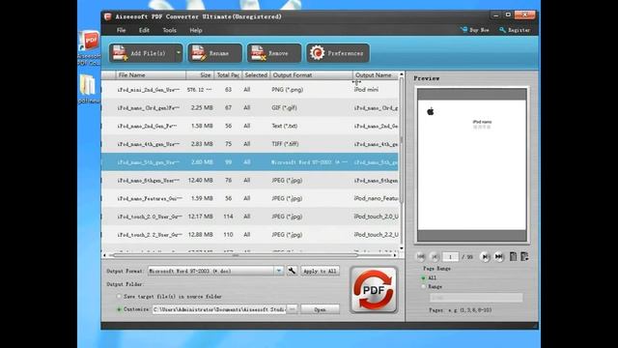
Task: Click the Output Name column header
Action: 376,75
